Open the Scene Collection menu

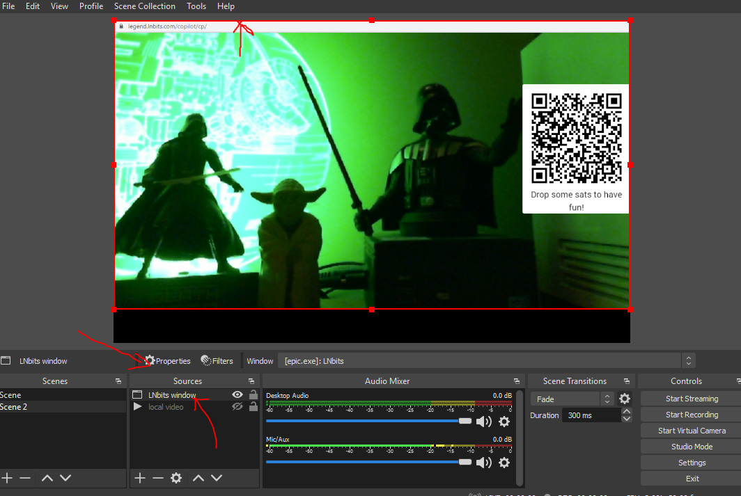(x=144, y=6)
